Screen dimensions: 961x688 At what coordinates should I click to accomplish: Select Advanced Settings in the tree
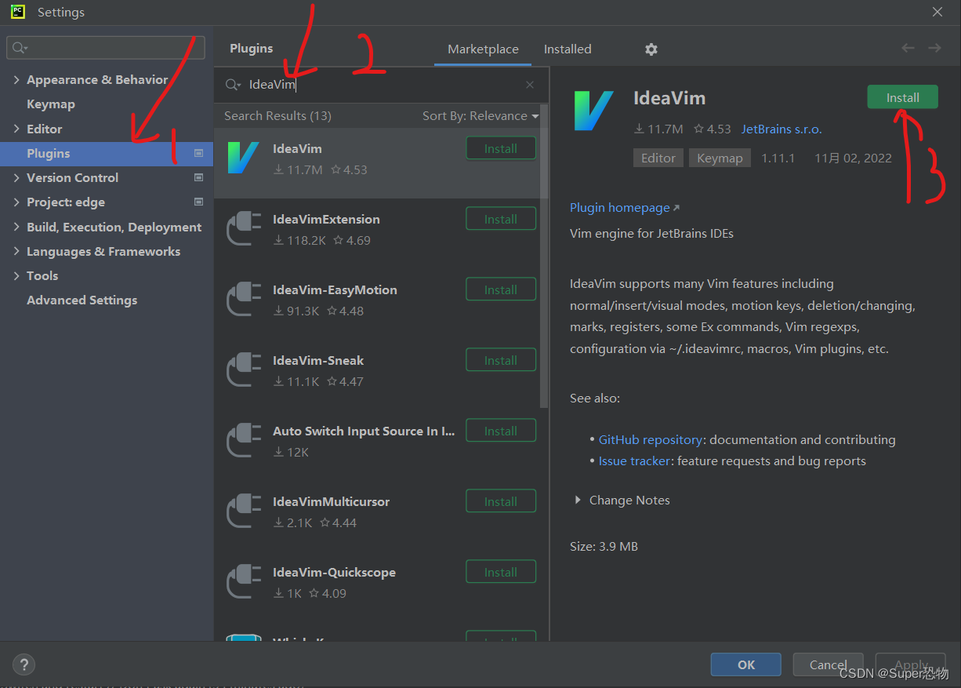pyautogui.click(x=82, y=300)
